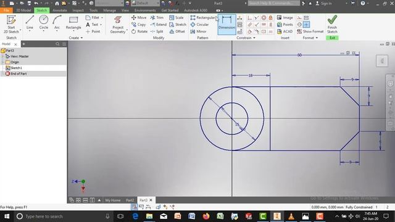
Task: Switch to the 3D Model tab
Action: point(23,10)
